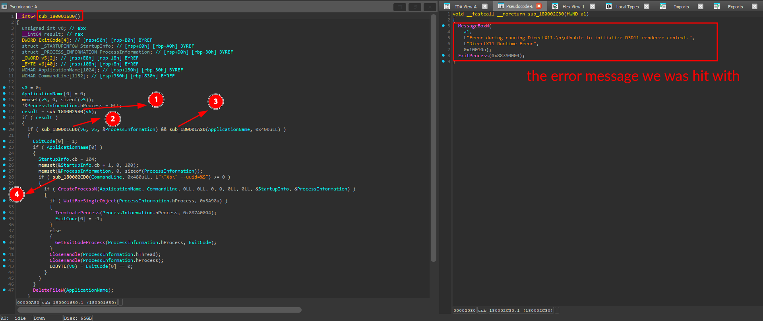Close the Exports tab
763x321 pixels.
coord(755,6)
